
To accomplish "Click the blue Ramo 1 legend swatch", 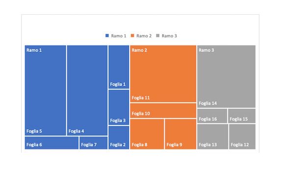I will click(x=107, y=36).
